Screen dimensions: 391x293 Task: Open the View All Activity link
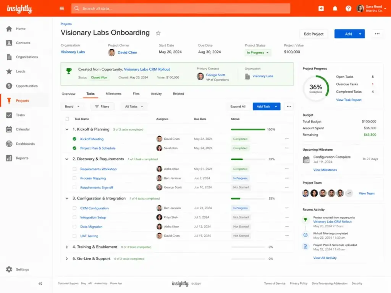coord(325,258)
